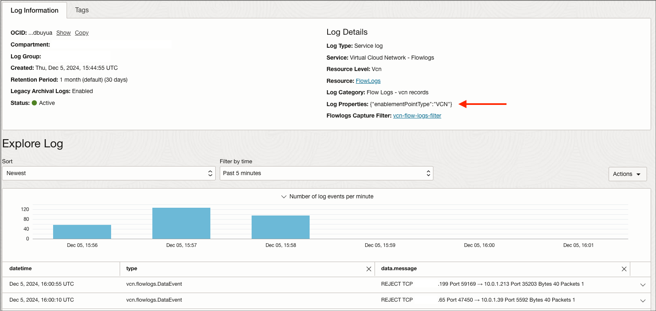Click the Dec 05, 15:56 chart bar
Screen dimensions: 656x311
coord(82,232)
